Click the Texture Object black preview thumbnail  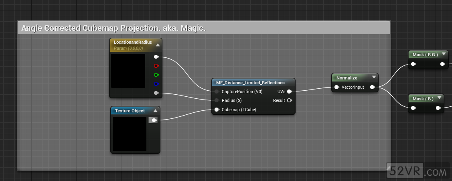coord(129,134)
